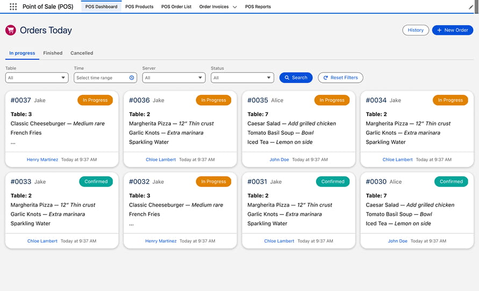Click the magnifier icon on Search button

[287, 78]
